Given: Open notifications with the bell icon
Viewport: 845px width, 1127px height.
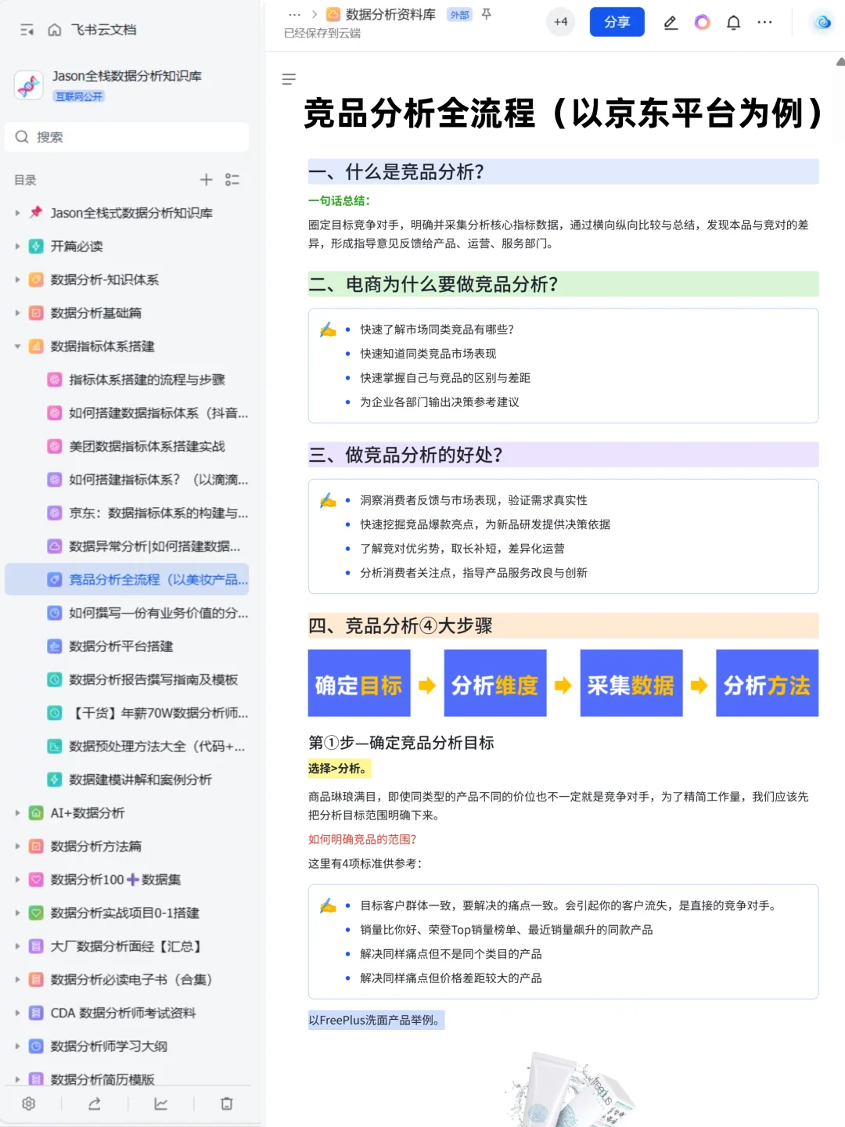Looking at the screenshot, I should coord(733,23).
